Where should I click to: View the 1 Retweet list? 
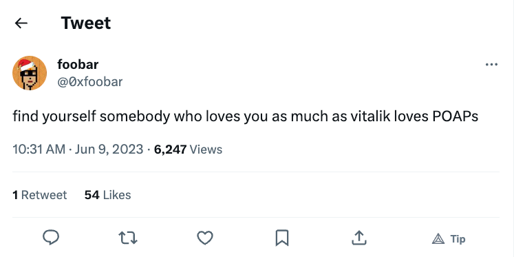(40, 195)
